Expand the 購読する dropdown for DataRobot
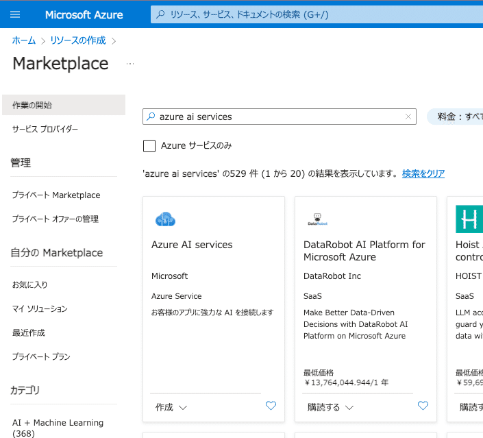 coord(330,407)
